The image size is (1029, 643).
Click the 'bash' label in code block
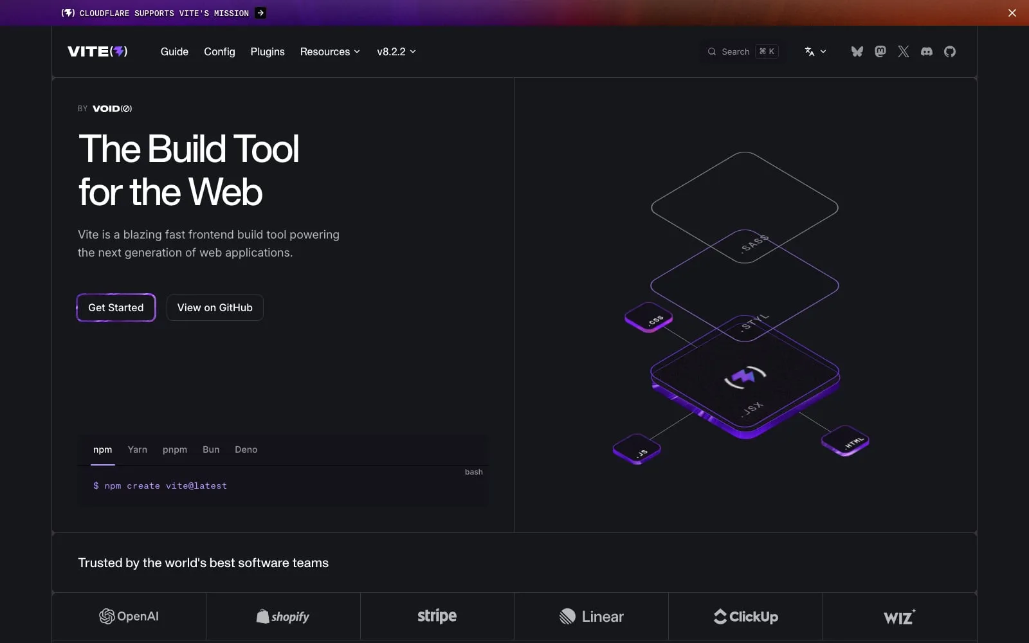[x=474, y=472]
